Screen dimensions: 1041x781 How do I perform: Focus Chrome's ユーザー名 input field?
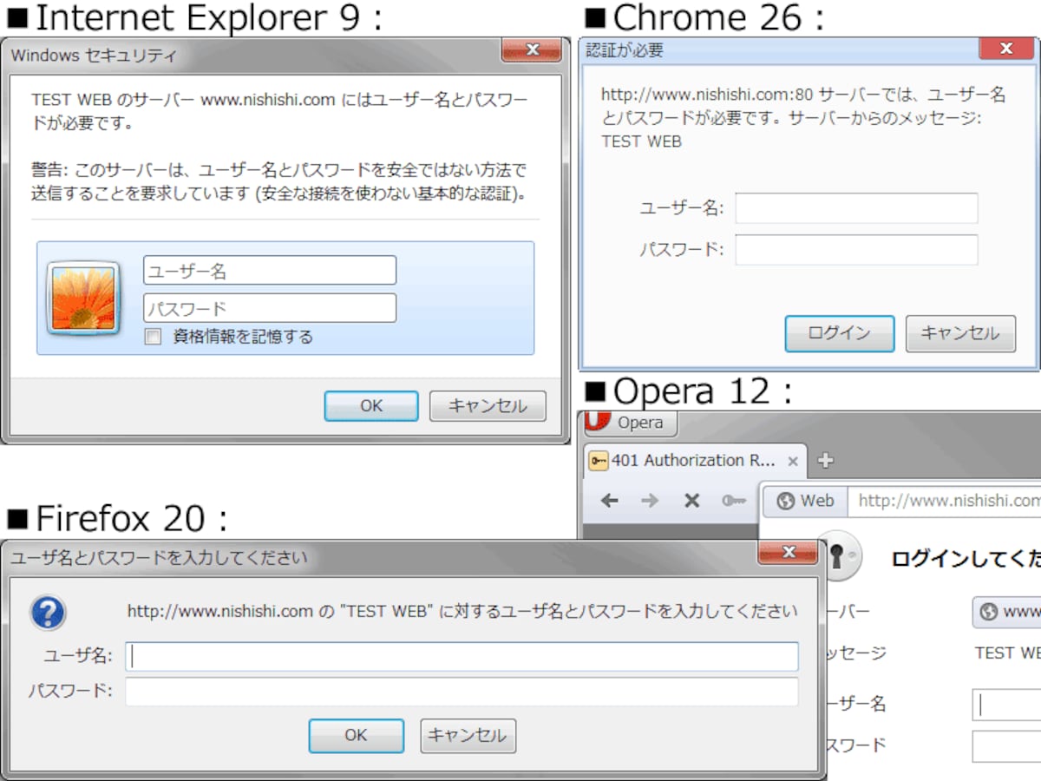857,208
